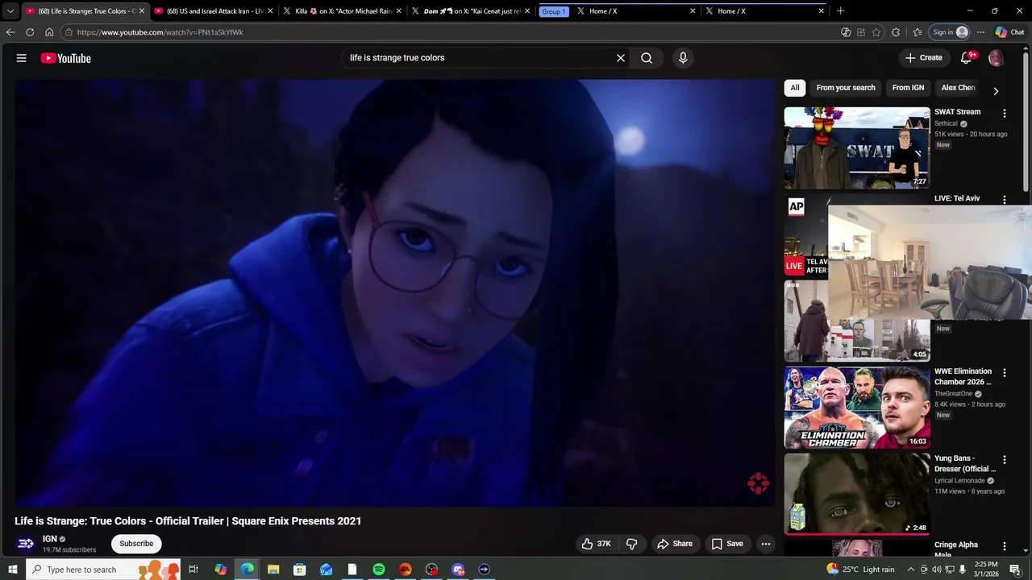Image resolution: width=1032 pixels, height=580 pixels.
Task: Select the From your search chip
Action: (x=846, y=88)
